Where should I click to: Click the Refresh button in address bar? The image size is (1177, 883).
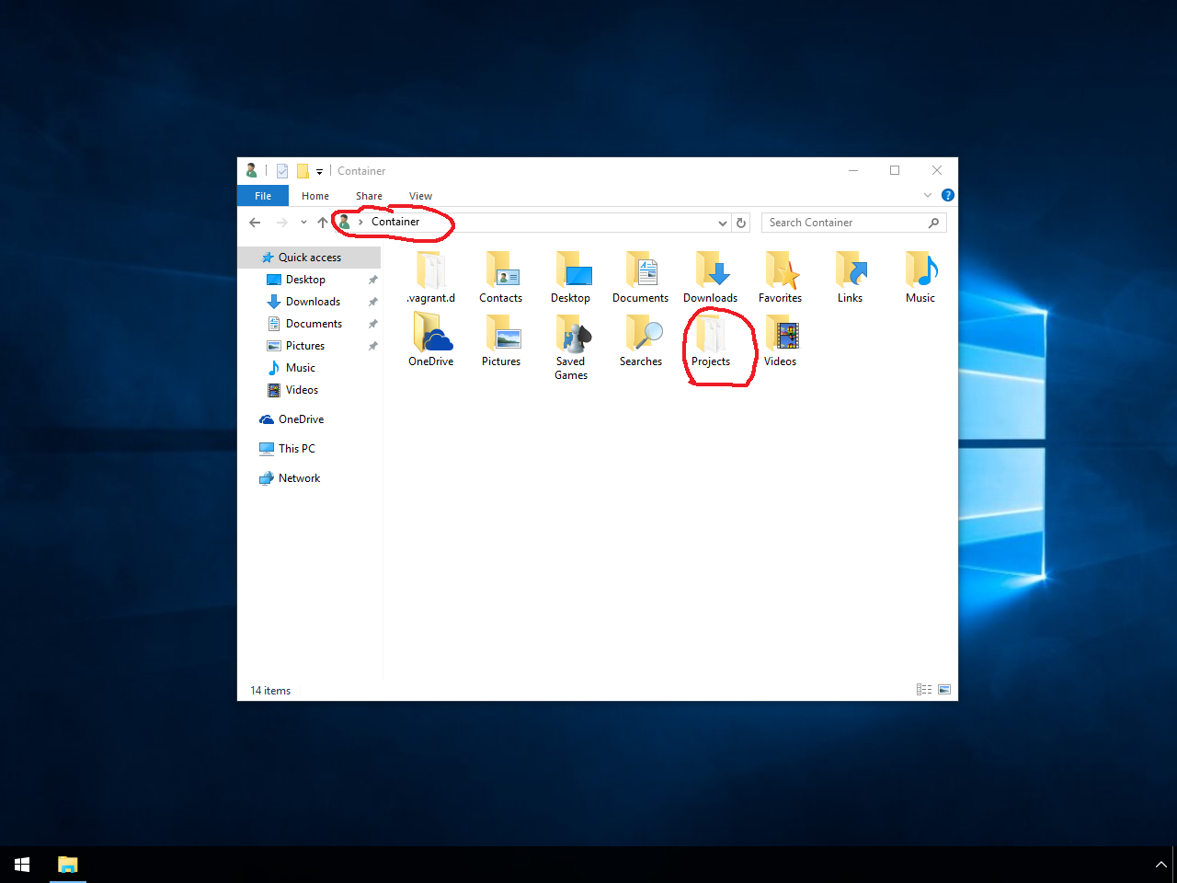pos(741,223)
